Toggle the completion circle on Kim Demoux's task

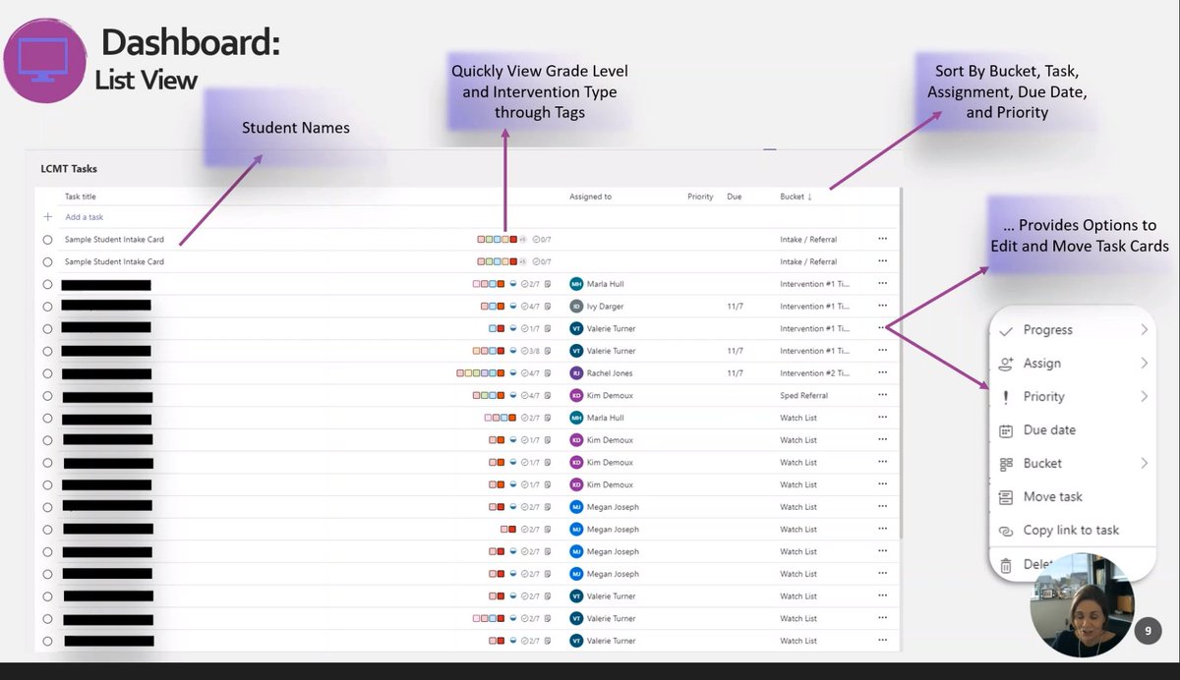(46, 395)
